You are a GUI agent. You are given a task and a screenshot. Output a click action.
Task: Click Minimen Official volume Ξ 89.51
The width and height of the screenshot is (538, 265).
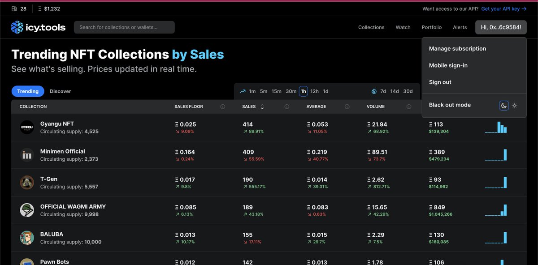[377, 152]
